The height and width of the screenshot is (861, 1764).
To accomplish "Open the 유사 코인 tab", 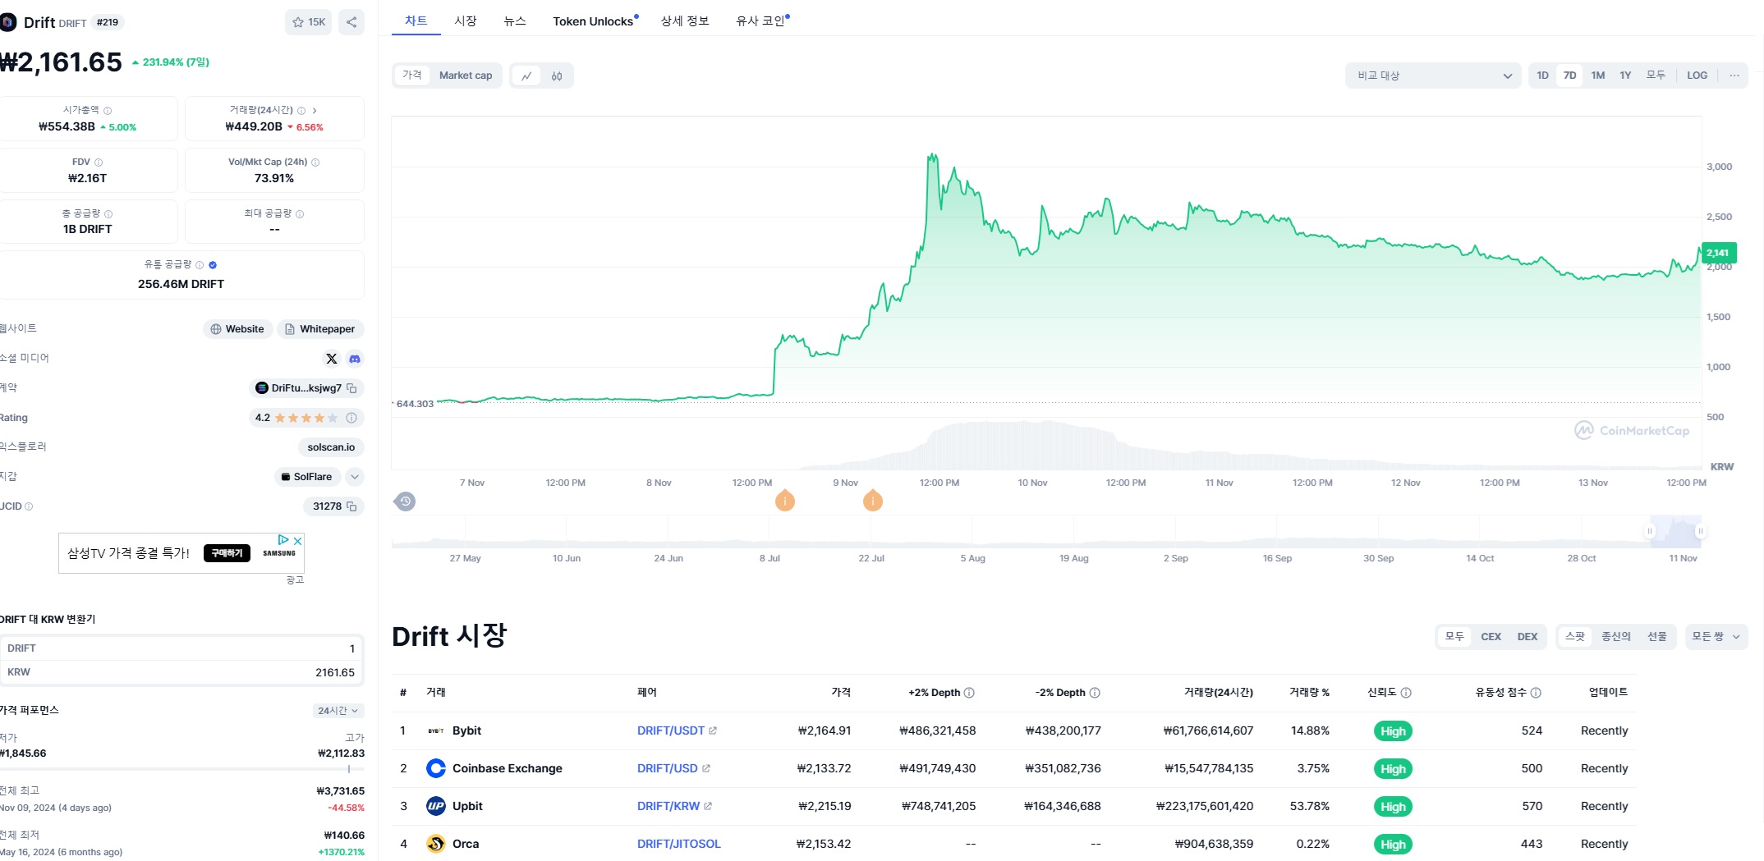I will point(760,21).
